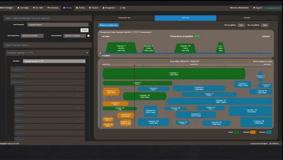The height and width of the screenshot is (160, 283).
Task: Select Carrier 2 trapezoid in frequency view
Action: click(148, 49)
